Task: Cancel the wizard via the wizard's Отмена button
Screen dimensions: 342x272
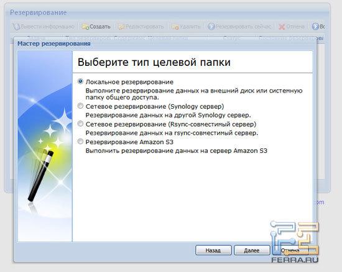Action: click(x=290, y=250)
